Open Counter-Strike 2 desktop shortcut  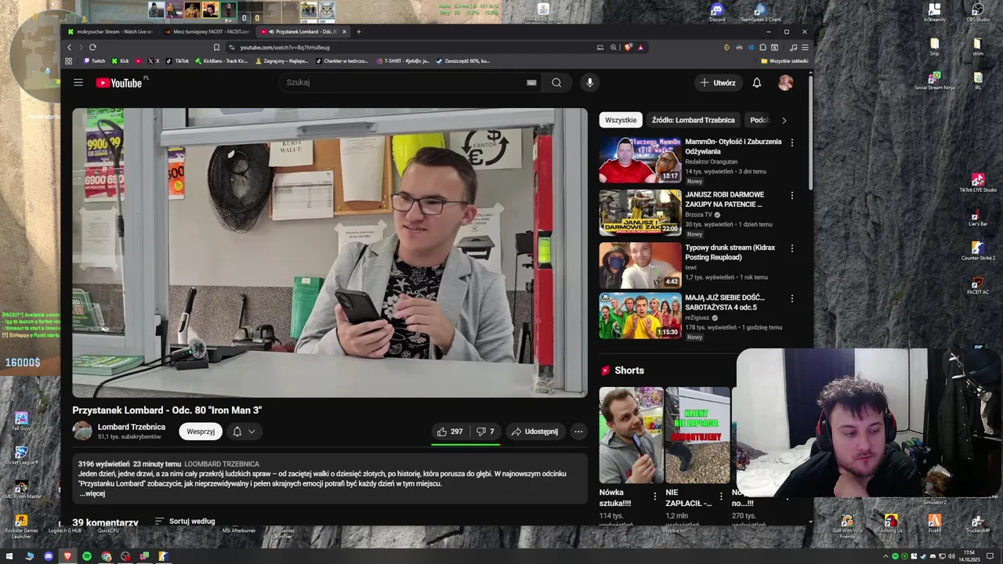977,251
